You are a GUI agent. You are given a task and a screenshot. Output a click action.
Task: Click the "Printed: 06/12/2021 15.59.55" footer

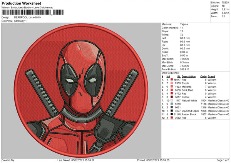pyautogui.click(x=153, y=160)
